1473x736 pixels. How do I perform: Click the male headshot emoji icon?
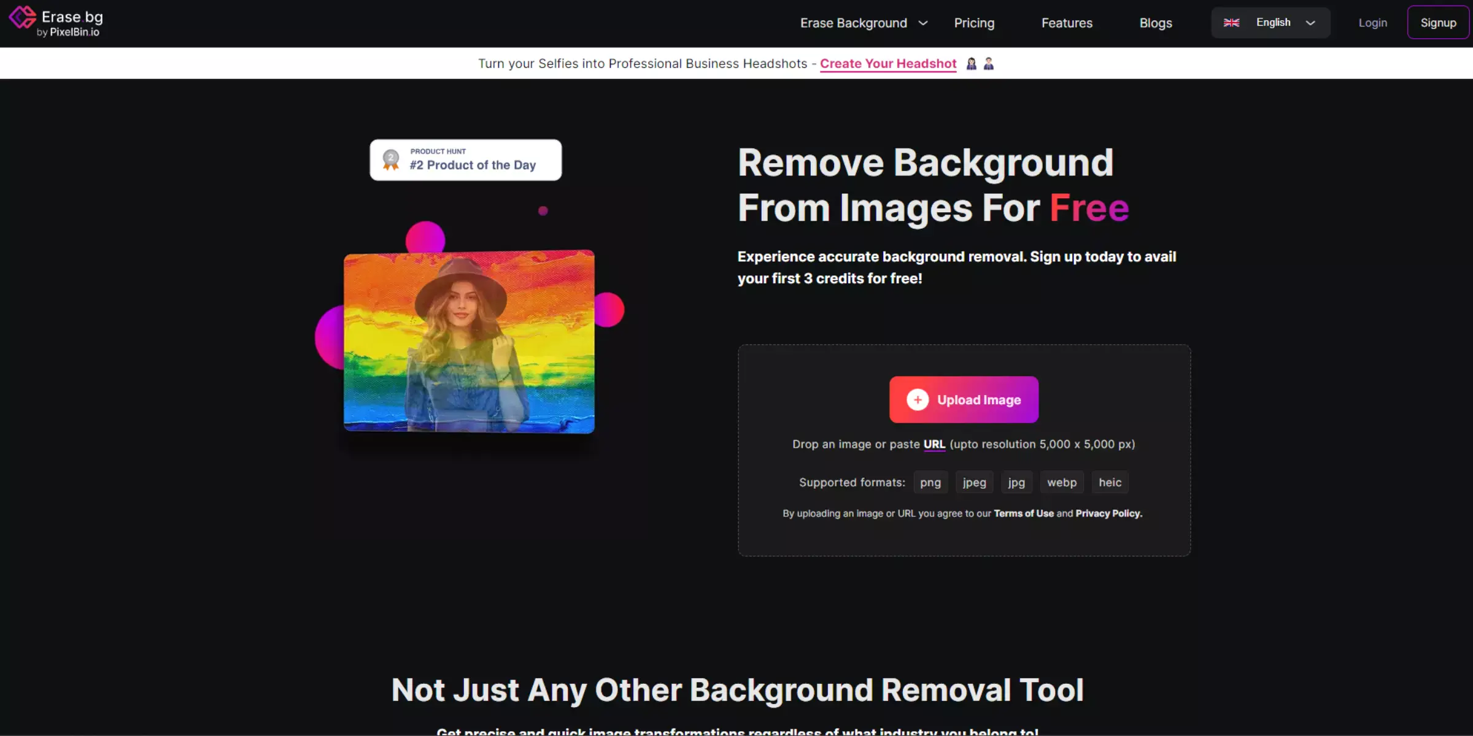[989, 63]
